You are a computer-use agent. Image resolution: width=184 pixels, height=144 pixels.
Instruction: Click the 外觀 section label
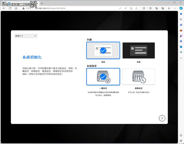tap(89, 40)
